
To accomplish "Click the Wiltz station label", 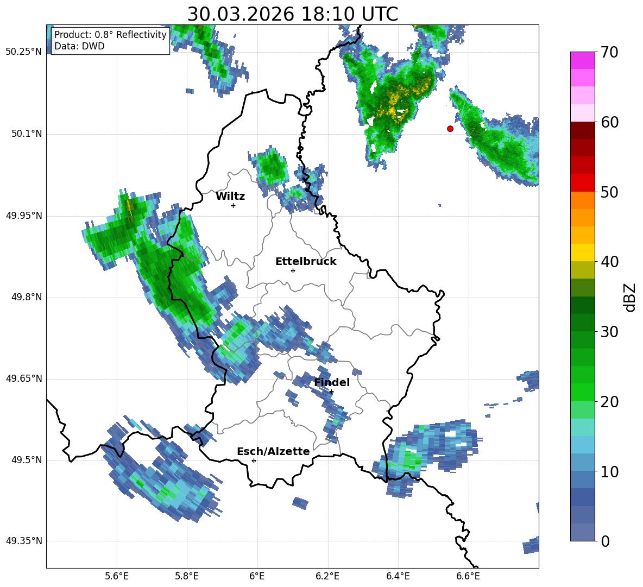I will 230,197.
